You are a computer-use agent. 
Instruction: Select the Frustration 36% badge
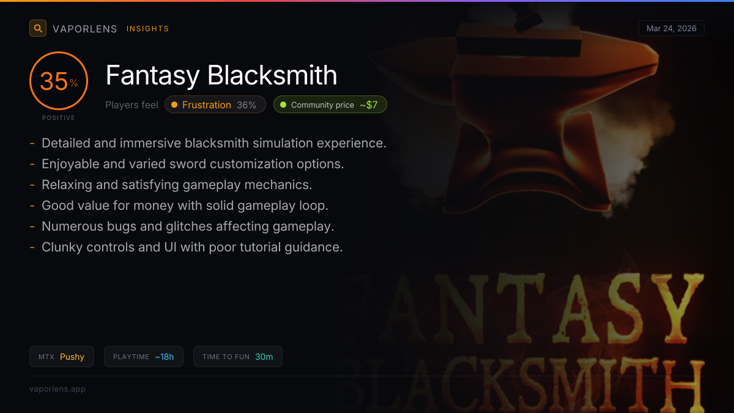pyautogui.click(x=215, y=105)
